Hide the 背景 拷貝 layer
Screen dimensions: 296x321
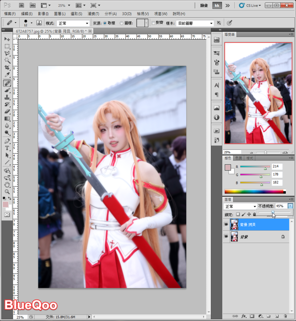tap(226, 224)
